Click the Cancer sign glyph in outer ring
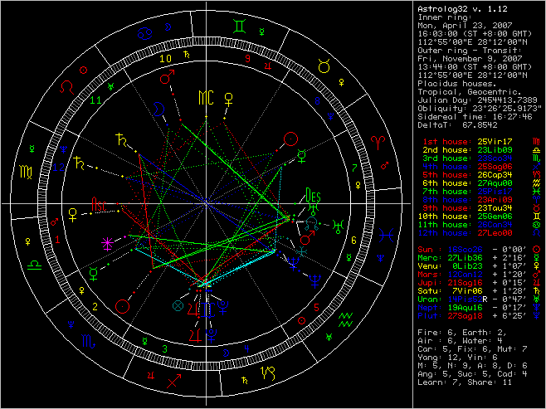 (x=145, y=35)
